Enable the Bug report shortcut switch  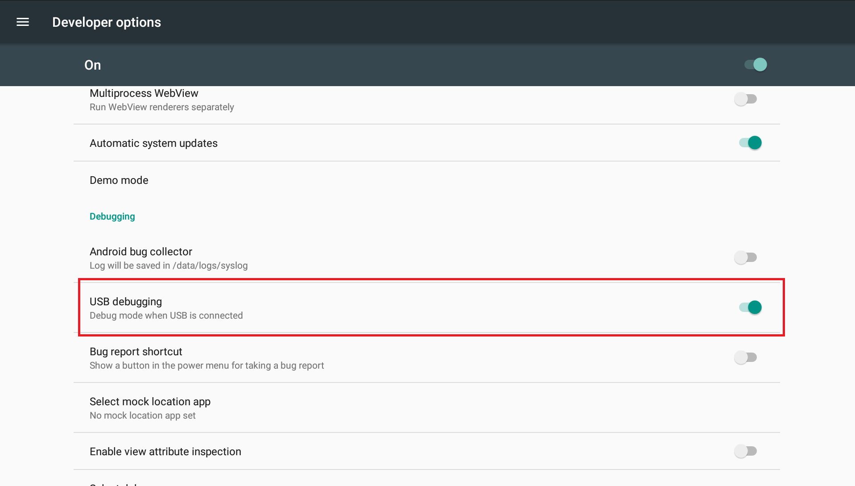(x=745, y=357)
